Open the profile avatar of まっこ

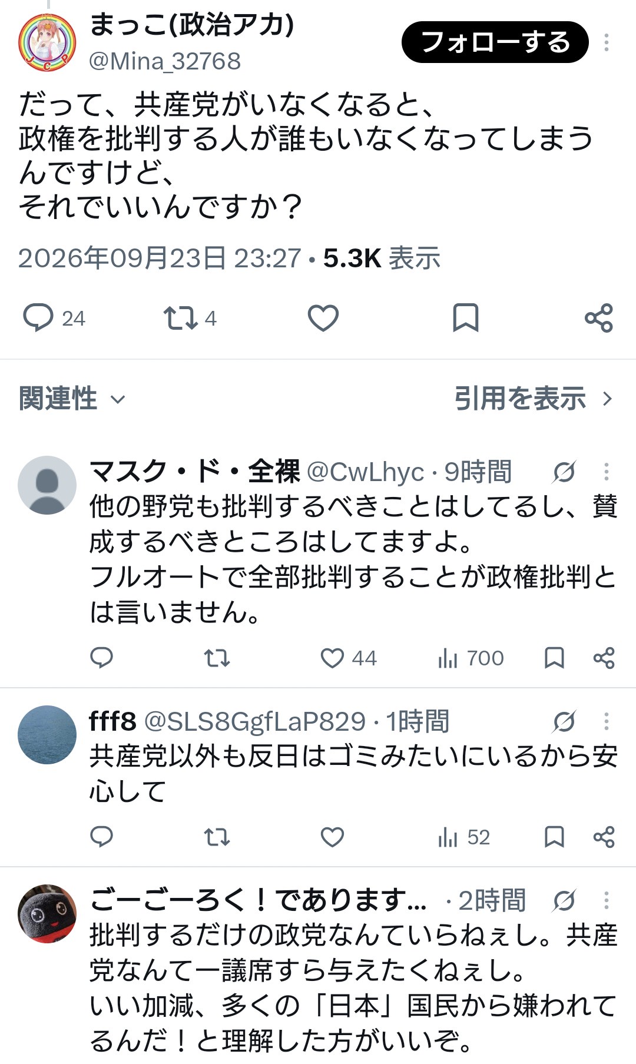click(47, 42)
